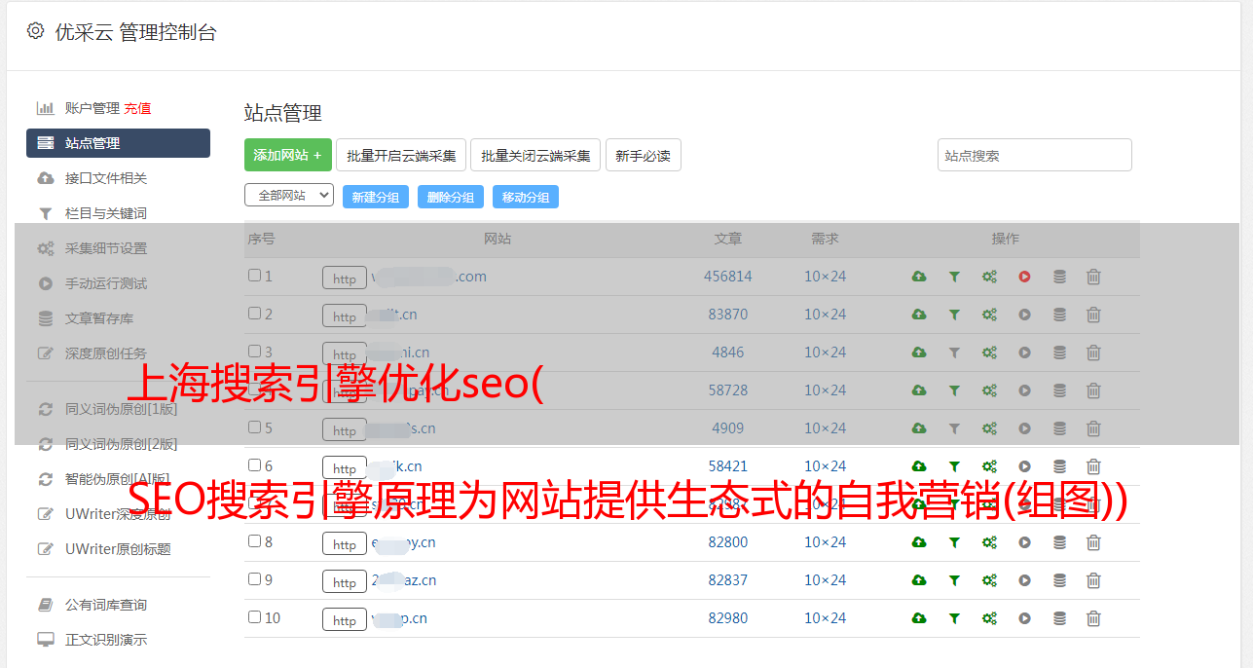Tick the checkbox for site row 8
1253x668 pixels.
click(254, 541)
